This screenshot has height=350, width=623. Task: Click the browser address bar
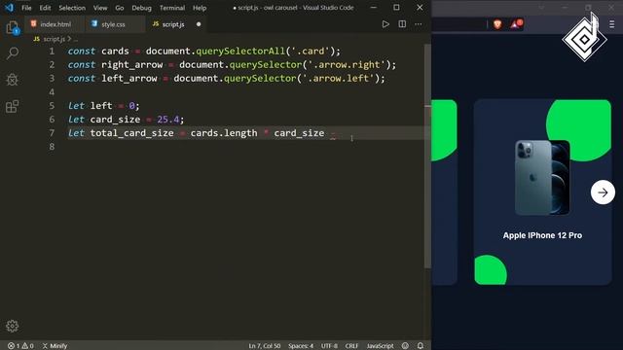coord(458,24)
